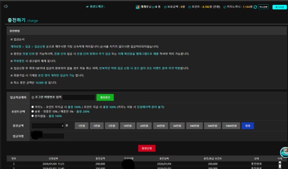The image size is (288, 169).
Task: Click the 1만원 amount button
Action: point(81,125)
